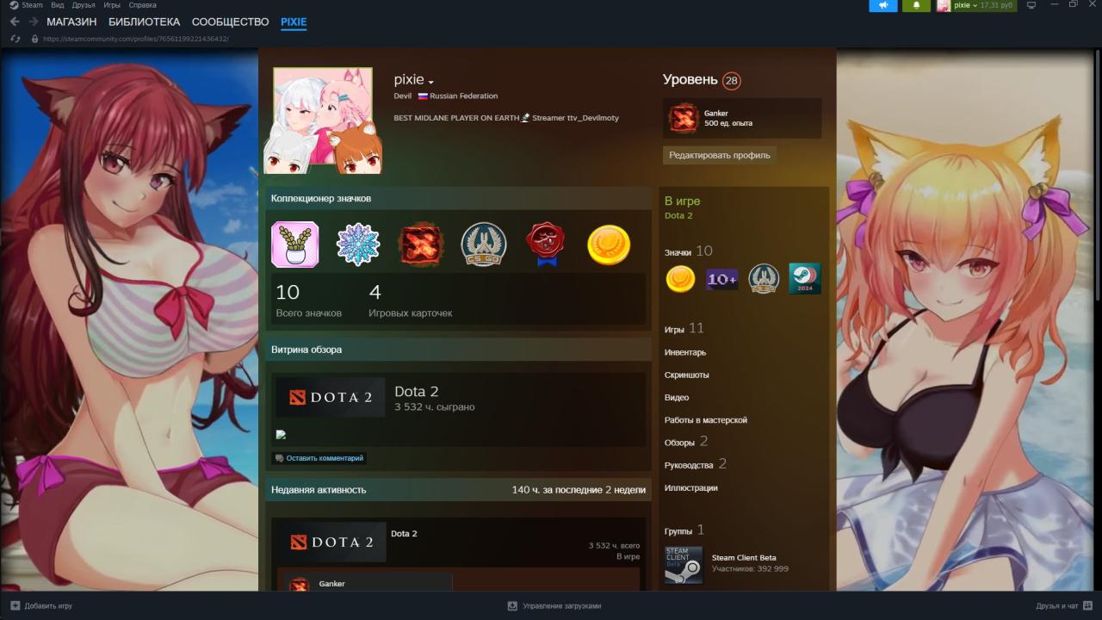Click the Big Picture monitor icon
Image resolution: width=1102 pixels, height=620 pixels.
pos(1031,5)
